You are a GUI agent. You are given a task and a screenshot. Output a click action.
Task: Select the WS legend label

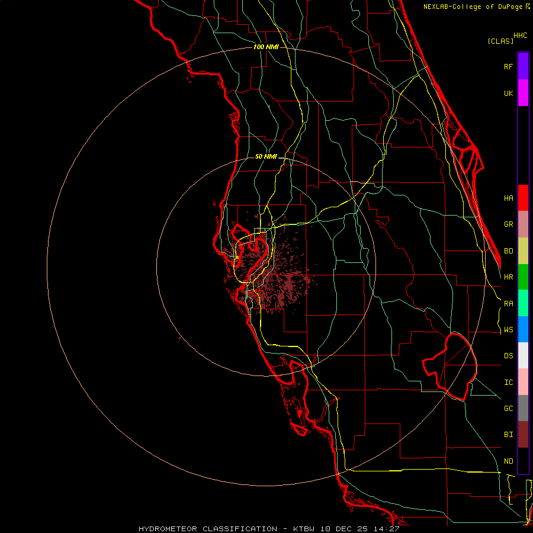tap(508, 330)
